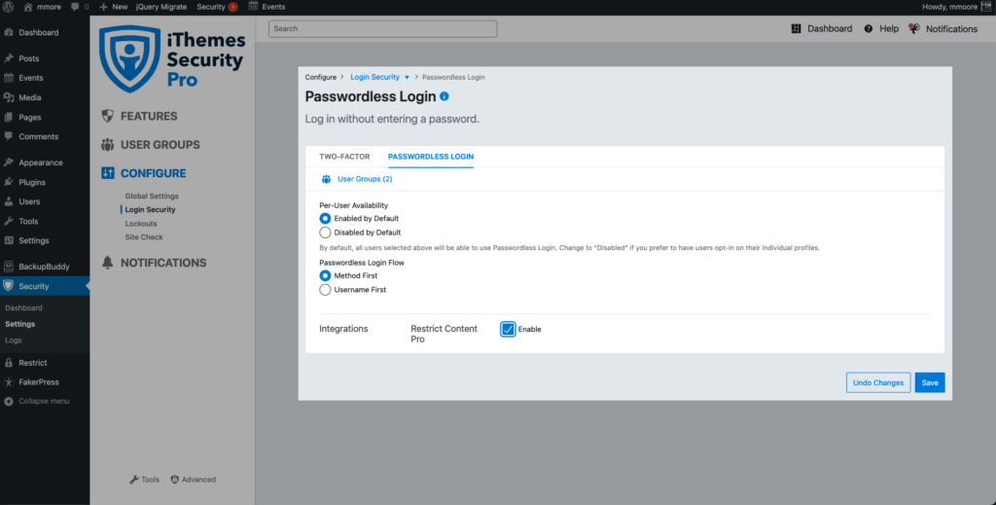Click the Advanced shield icon at bottom
Image resolution: width=996 pixels, height=505 pixels.
[175, 480]
